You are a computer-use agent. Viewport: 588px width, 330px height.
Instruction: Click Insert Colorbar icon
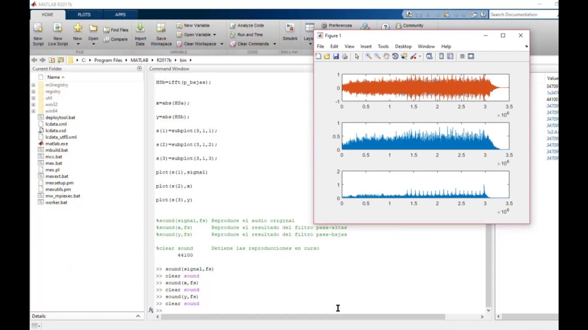coord(441,56)
